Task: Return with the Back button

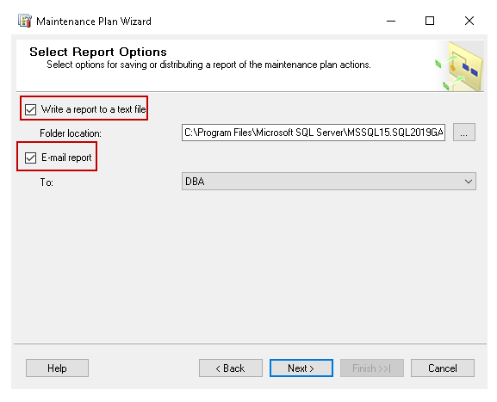Action: 231,368
